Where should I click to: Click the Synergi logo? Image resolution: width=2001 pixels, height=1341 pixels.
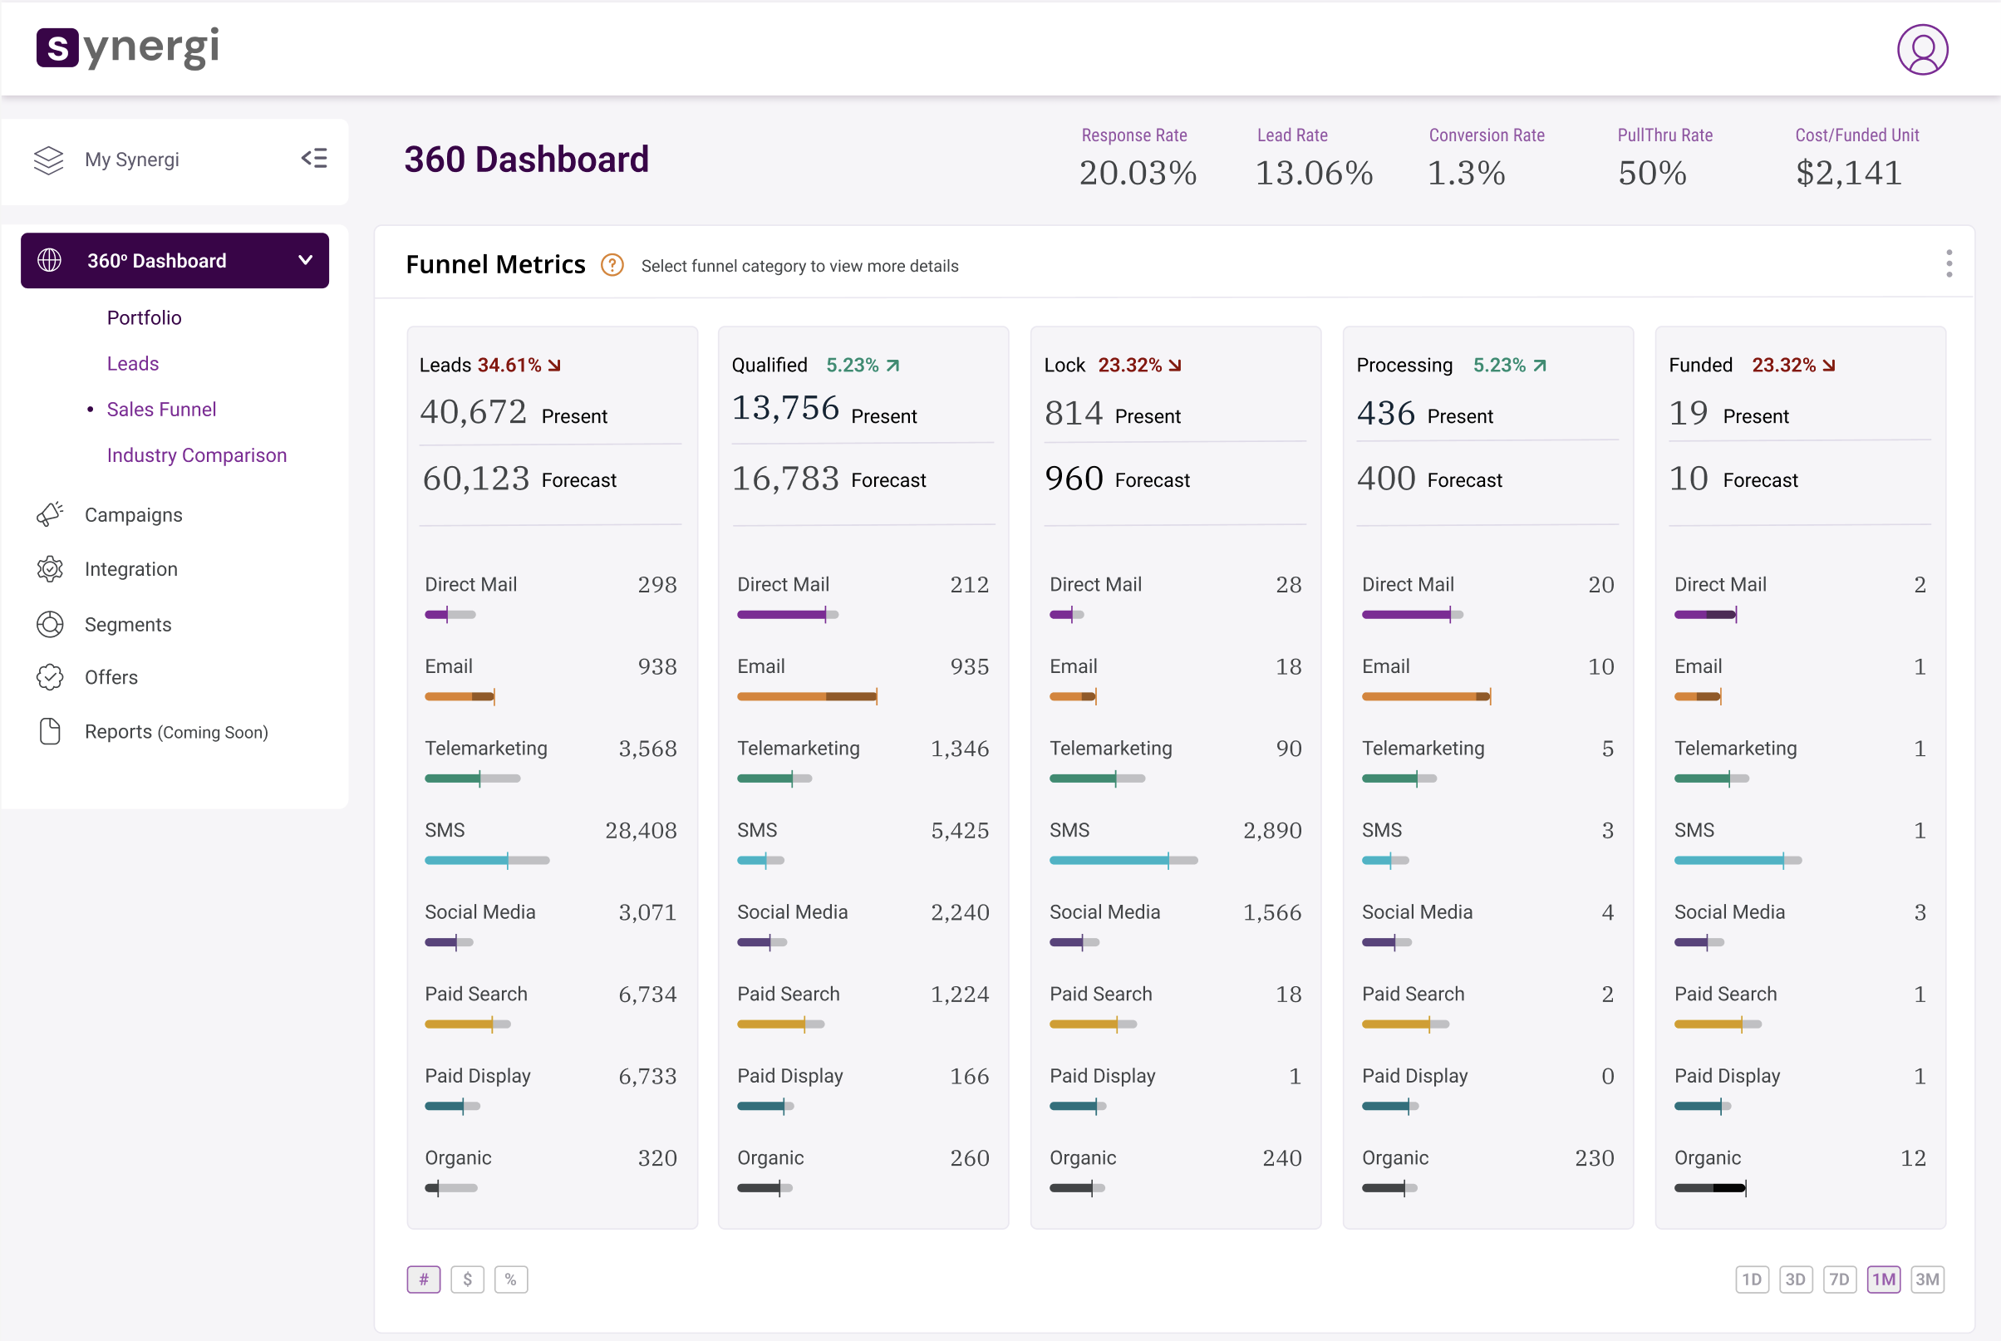[128, 48]
